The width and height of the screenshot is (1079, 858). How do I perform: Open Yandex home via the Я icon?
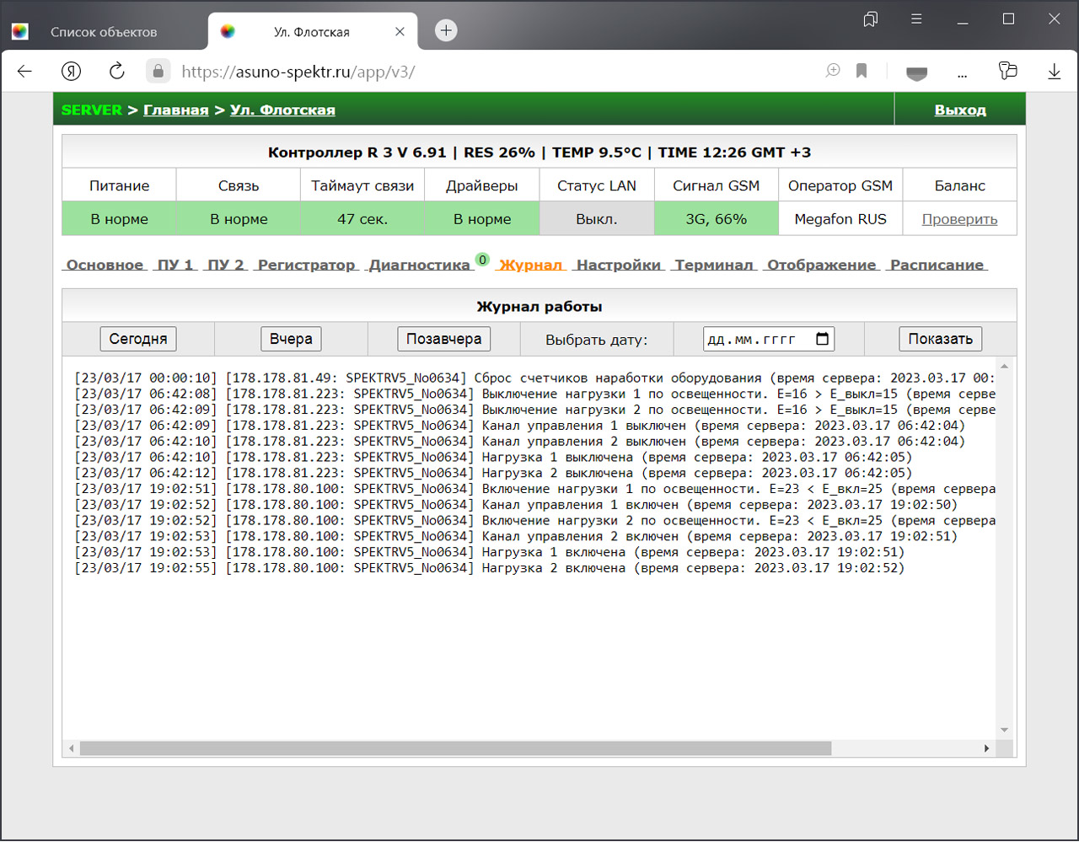click(x=72, y=72)
